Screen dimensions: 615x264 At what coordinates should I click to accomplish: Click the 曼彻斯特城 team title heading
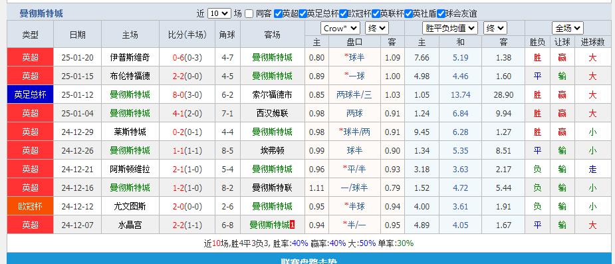click(41, 14)
